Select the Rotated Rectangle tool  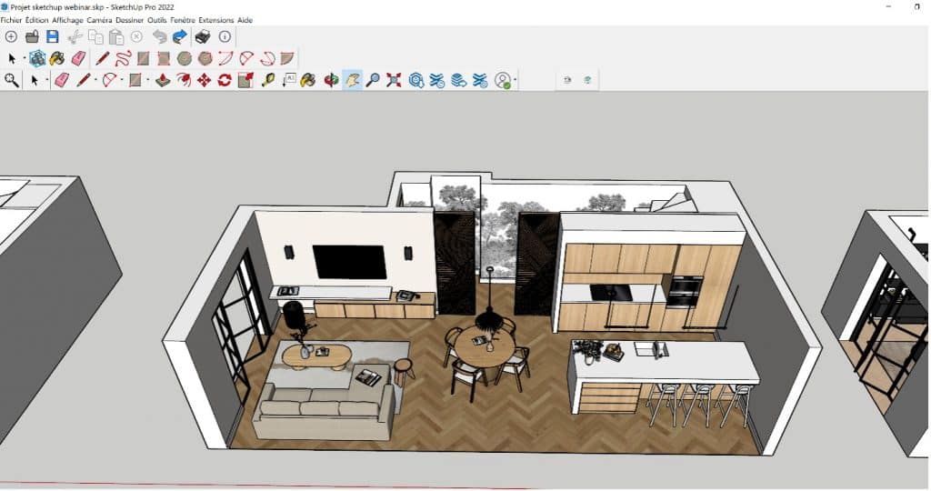point(164,58)
